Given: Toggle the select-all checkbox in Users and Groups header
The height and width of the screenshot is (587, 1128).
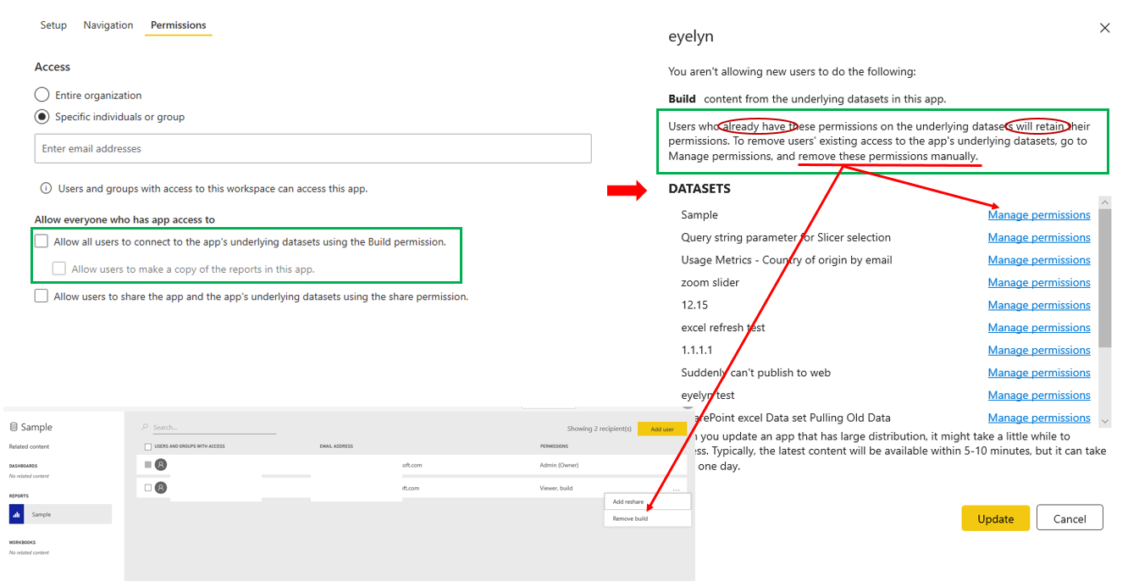Looking at the screenshot, I should pyautogui.click(x=148, y=446).
